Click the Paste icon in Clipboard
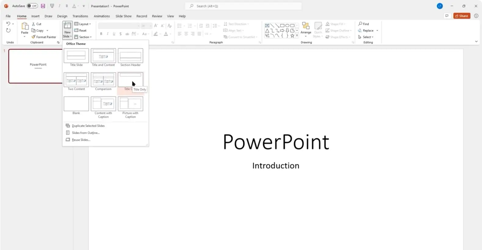 pyautogui.click(x=24, y=27)
